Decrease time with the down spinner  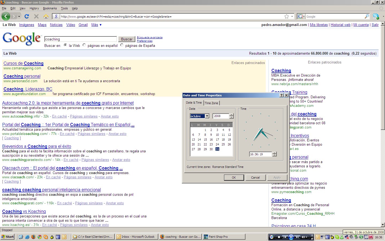(x=274, y=155)
